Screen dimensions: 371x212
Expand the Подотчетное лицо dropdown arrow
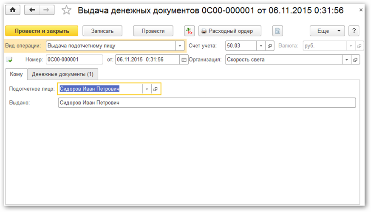147,89
